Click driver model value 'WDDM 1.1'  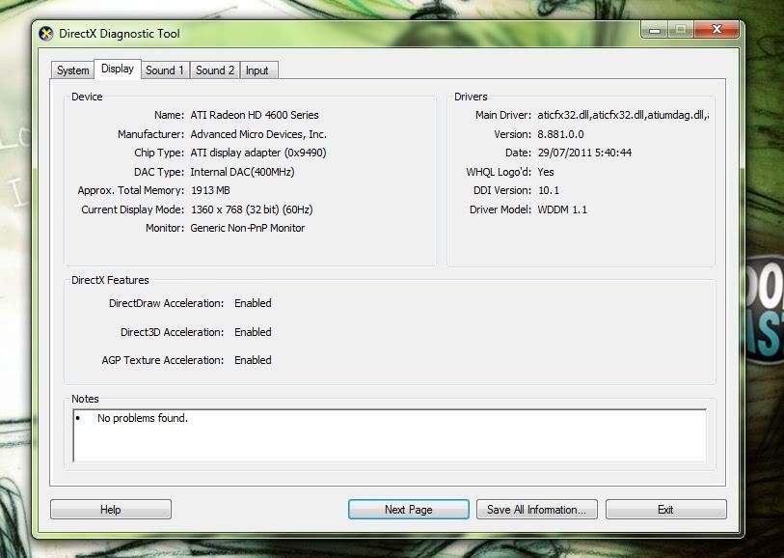[562, 209]
